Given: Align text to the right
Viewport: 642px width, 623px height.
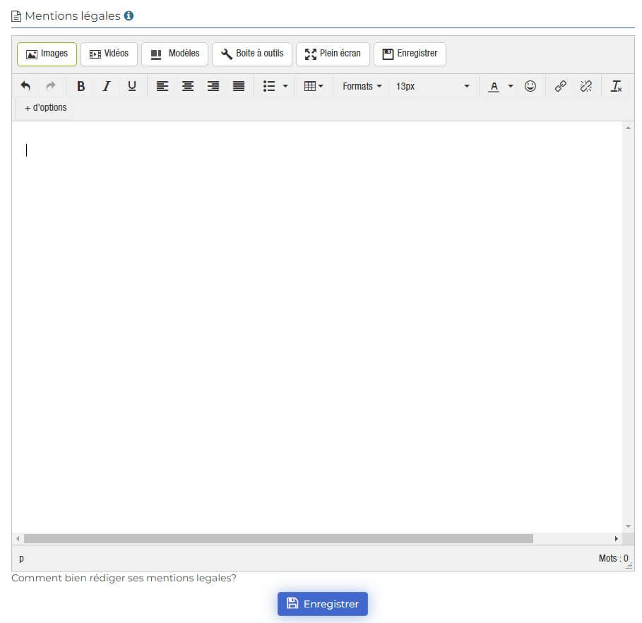Looking at the screenshot, I should [213, 86].
